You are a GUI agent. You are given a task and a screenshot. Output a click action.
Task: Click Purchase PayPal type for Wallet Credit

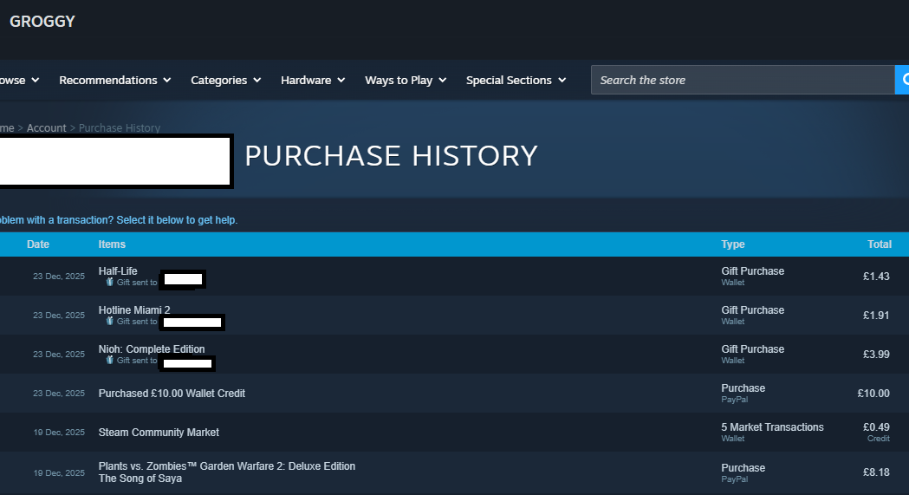pyautogui.click(x=743, y=393)
